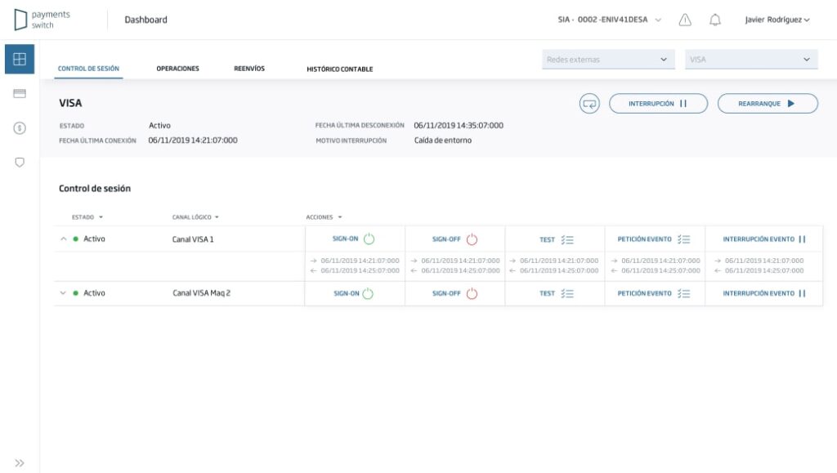
Task: Open Javier Rodríguez user menu
Action: point(777,20)
